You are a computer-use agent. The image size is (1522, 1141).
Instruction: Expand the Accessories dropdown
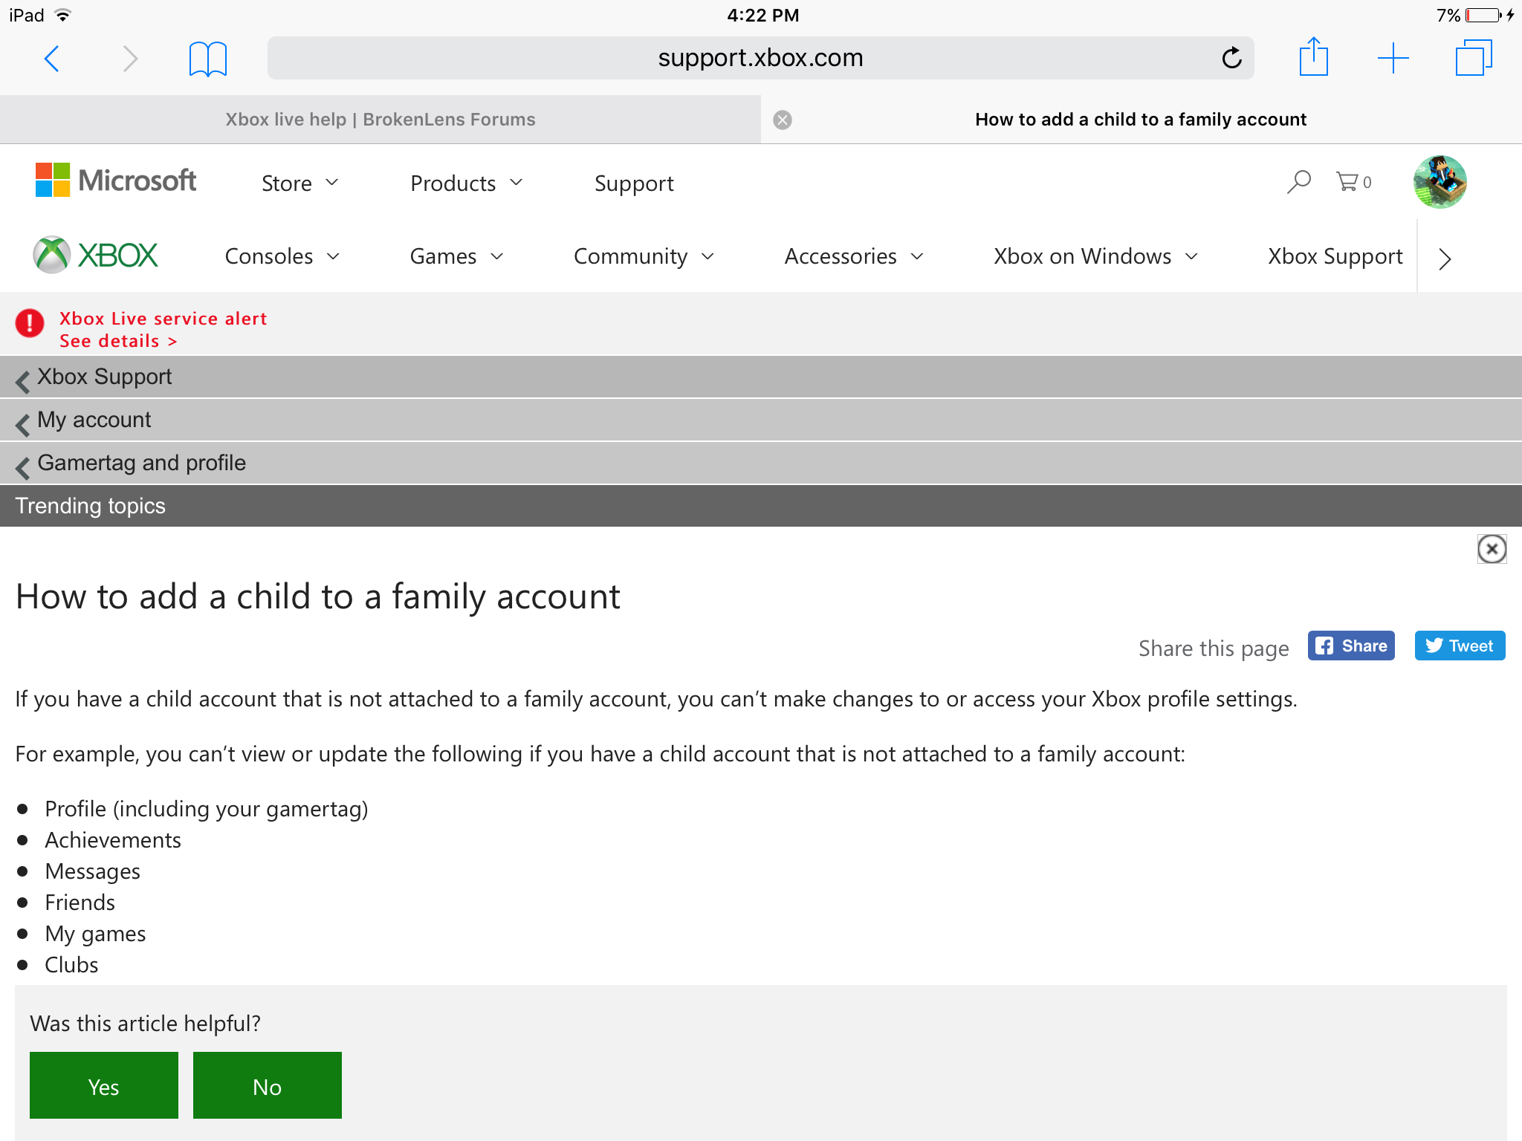(854, 256)
